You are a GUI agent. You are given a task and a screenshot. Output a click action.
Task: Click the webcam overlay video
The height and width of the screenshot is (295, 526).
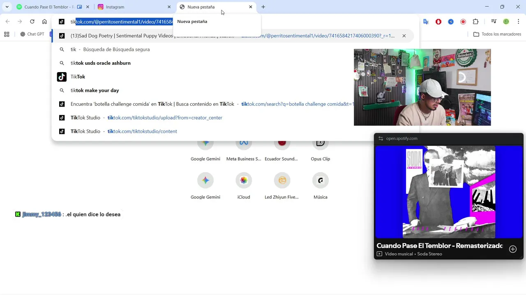422,87
